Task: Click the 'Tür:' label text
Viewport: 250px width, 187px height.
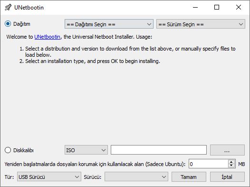Action: tap(9, 177)
